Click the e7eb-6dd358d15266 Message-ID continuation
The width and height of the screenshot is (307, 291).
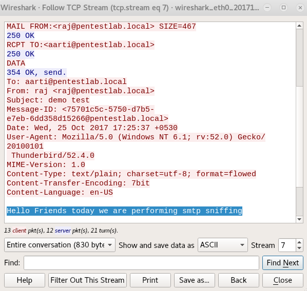click(x=87, y=118)
